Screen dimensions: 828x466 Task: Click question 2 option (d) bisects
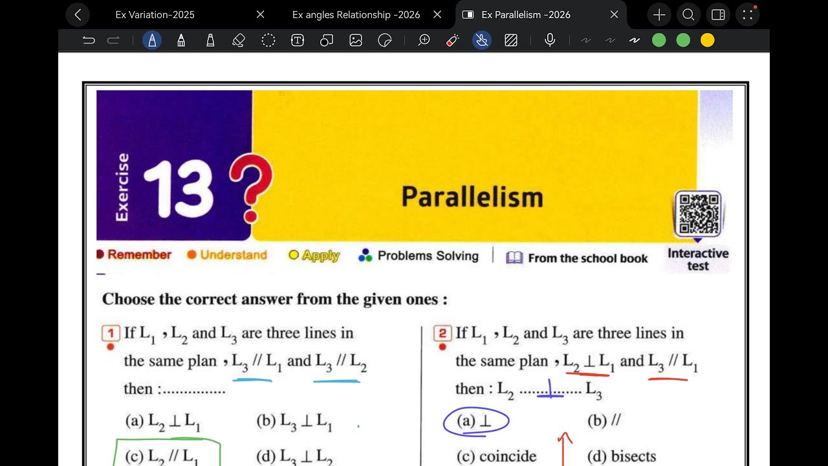coord(622,456)
